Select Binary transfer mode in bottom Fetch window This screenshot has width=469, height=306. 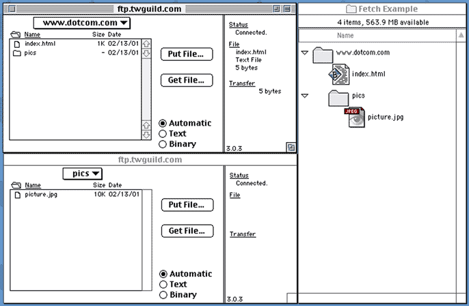tap(163, 294)
